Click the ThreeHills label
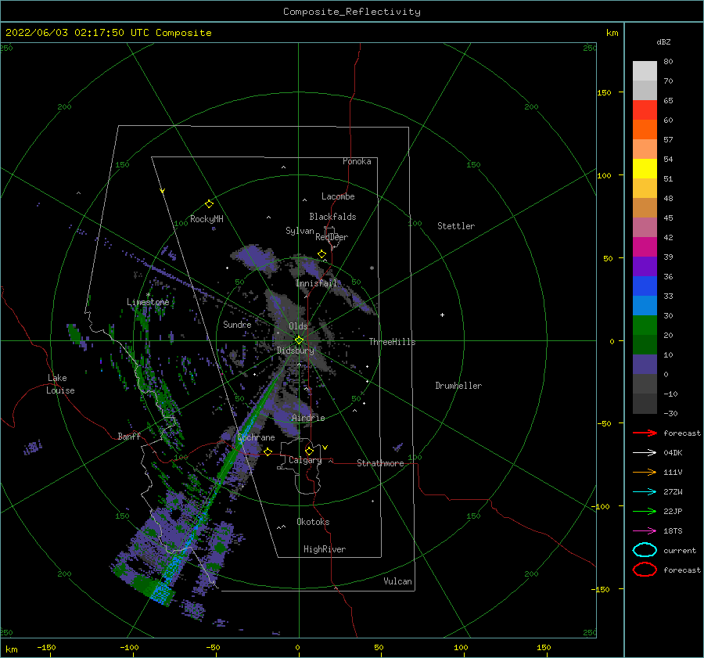The width and height of the screenshot is (704, 658). [393, 342]
